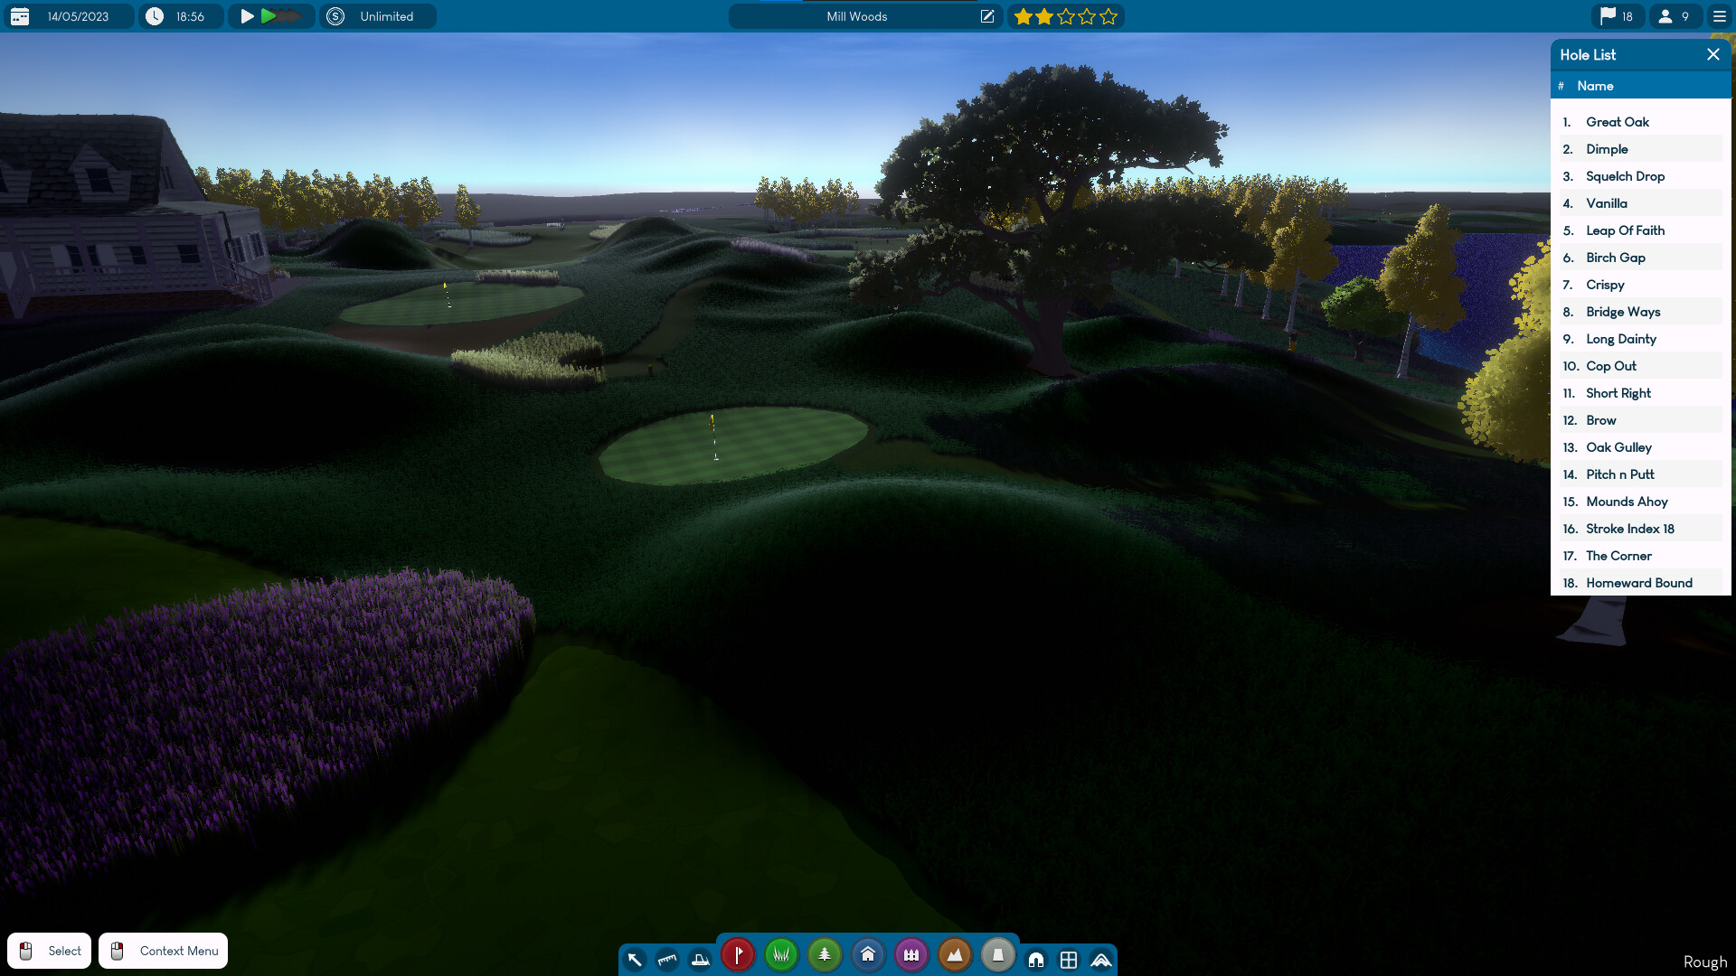The height and width of the screenshot is (976, 1736).
Task: Open the brown mountain landscaping tool
Action: 955,954
